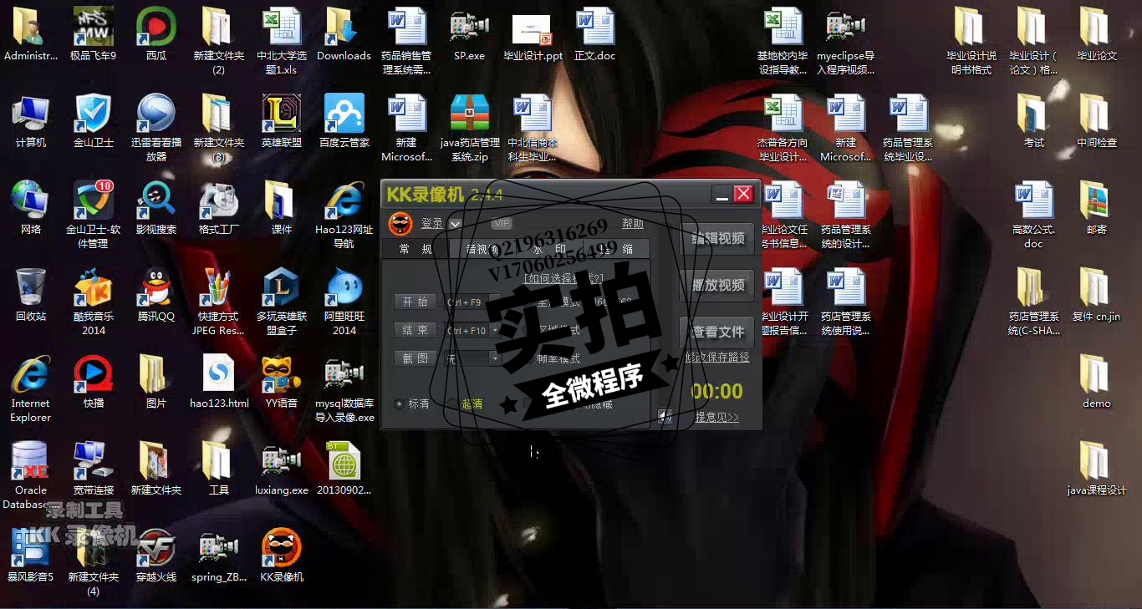Viewport: 1142px width, 609px height.
Task: Toggle the speaker icon in KK录像机
Action: coord(665,416)
